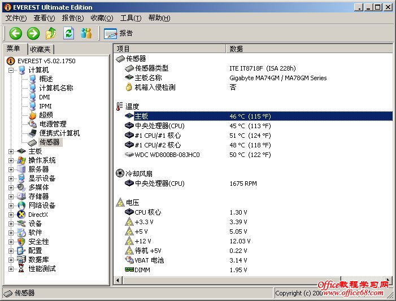Click the shield icon for 安全性
The height and width of the screenshot is (301, 396).
point(21,242)
